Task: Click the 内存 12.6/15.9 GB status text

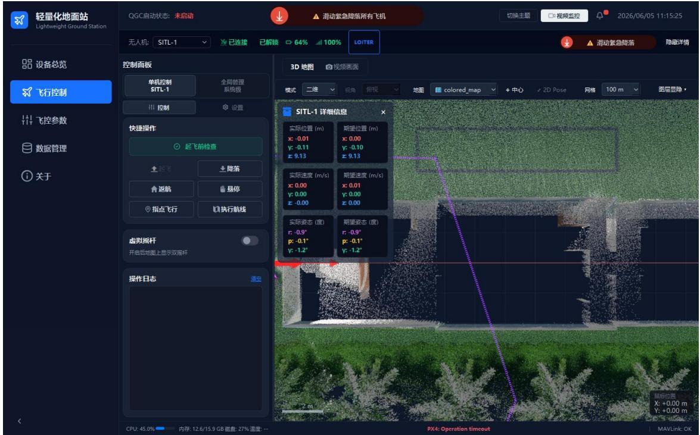Action: (200, 429)
